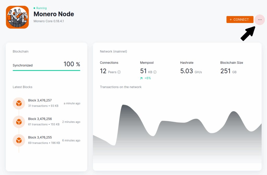
Task: Click the 51 KB mempool value
Action: click(146, 71)
